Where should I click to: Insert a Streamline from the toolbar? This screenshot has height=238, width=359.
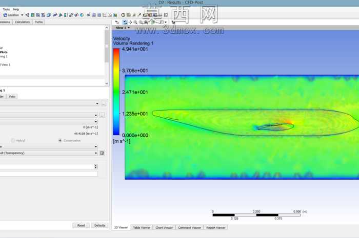click(38, 15)
